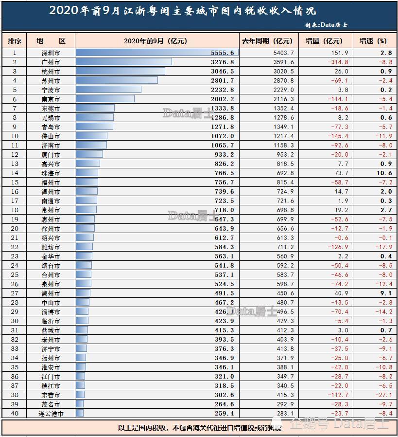398x437 pixels.
Task: Click the increment -126.9 for 潍坊市
Action: 338,247
